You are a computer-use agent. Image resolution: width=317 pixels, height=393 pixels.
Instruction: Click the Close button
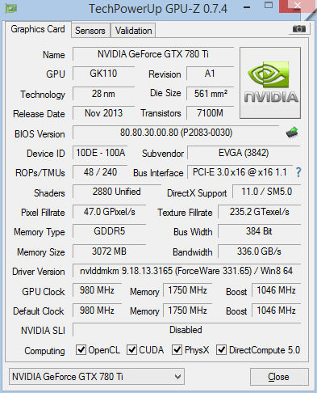278,377
